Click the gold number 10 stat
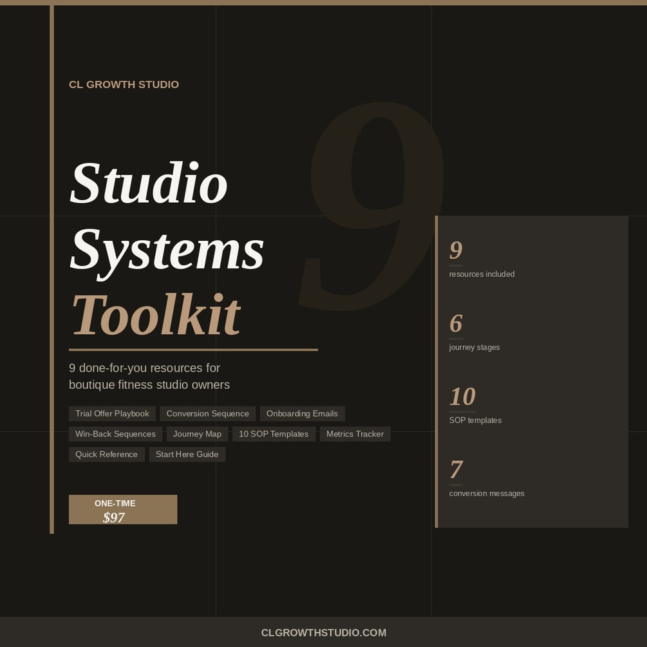Image resolution: width=647 pixels, height=647 pixels. point(462,397)
